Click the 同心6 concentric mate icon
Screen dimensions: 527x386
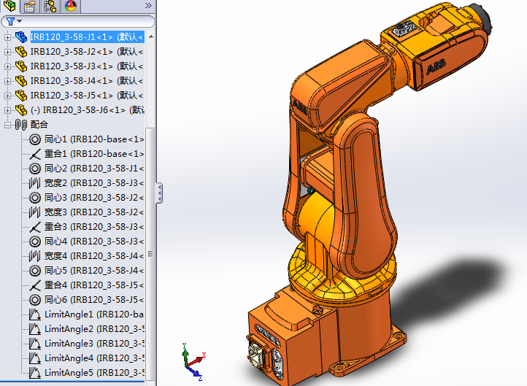pos(35,300)
